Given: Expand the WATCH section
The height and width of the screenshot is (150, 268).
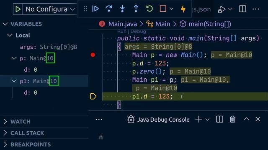Looking at the screenshot, I should (x=44, y=122).
